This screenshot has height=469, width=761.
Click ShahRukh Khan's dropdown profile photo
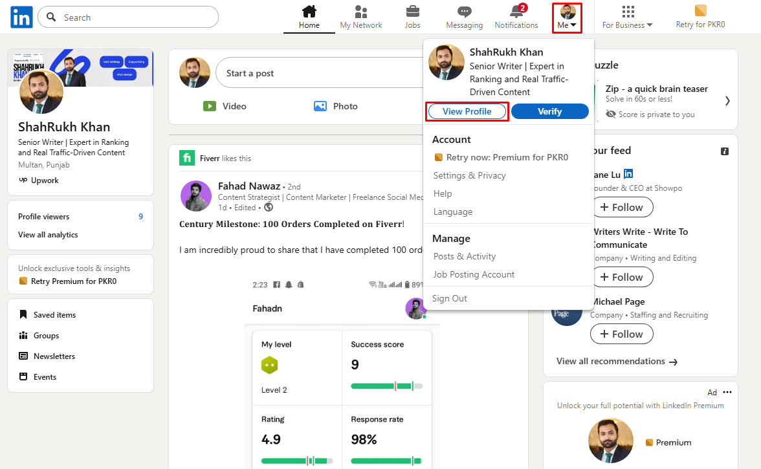coord(447,63)
